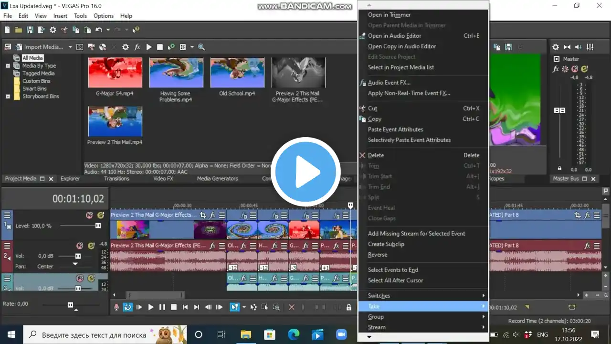This screenshot has width=611, height=344.
Task: Toggle Mute on audio track 3
Action: click(80, 278)
